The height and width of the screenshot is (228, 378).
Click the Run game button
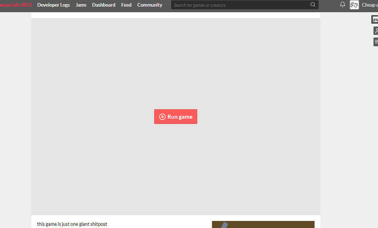pos(176,116)
